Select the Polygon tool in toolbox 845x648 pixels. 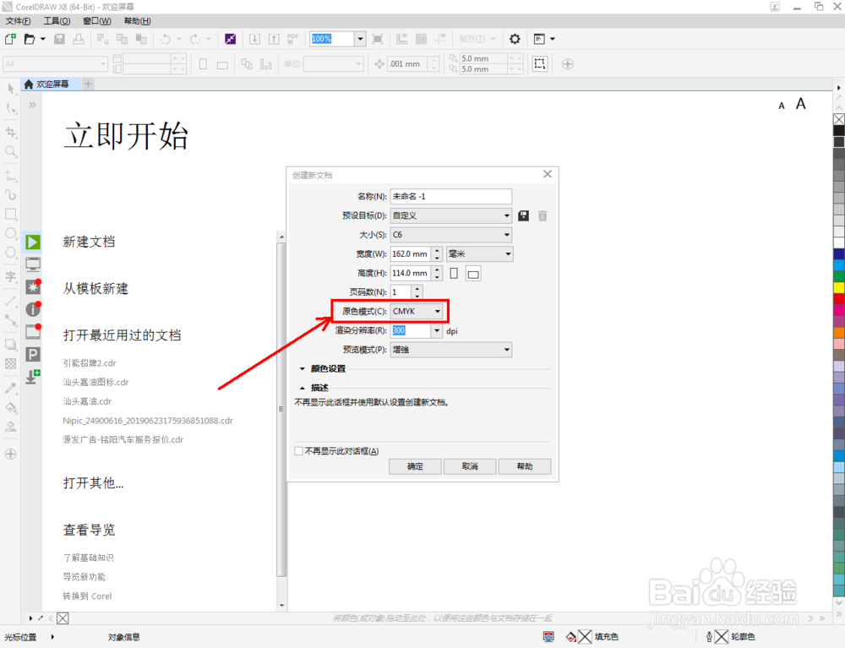[x=11, y=252]
